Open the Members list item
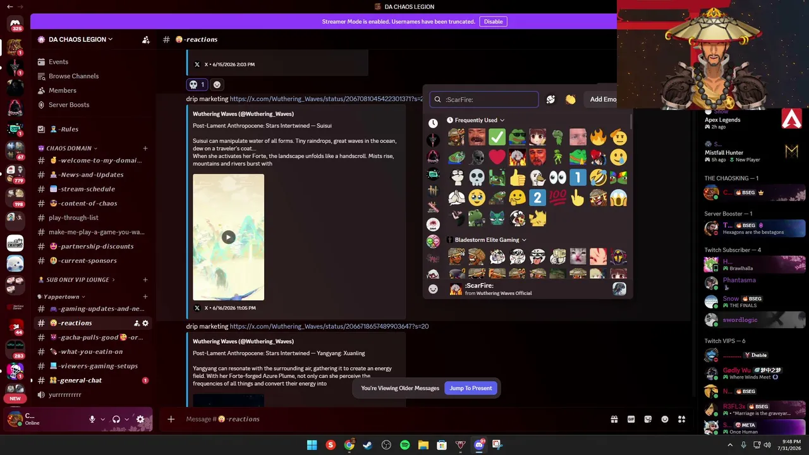 coord(94,90)
